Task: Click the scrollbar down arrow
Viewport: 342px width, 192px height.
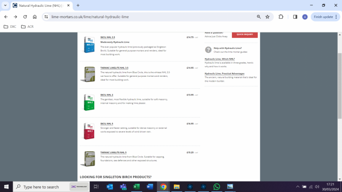Action: tap(340, 179)
